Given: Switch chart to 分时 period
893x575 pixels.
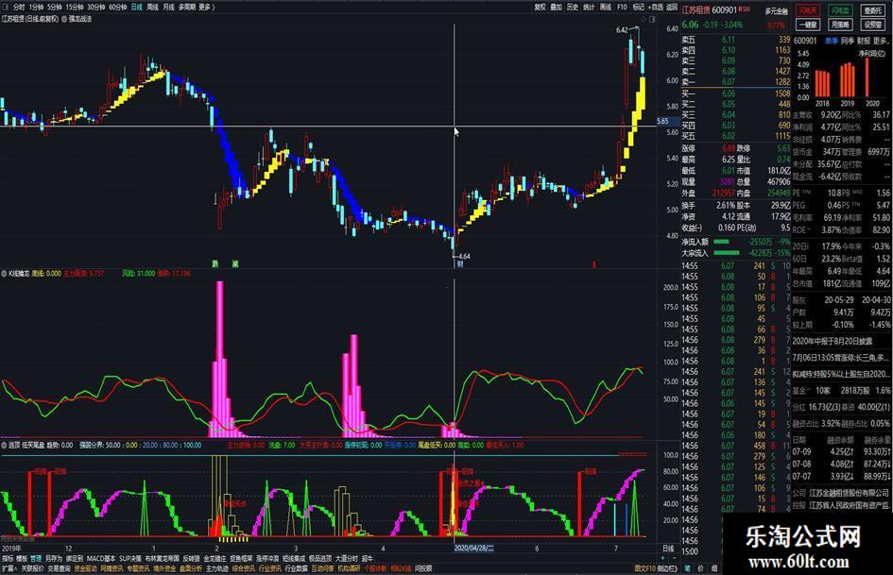Looking at the screenshot, I should [19, 7].
